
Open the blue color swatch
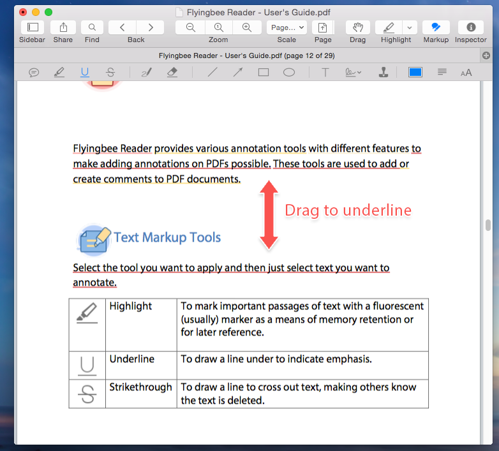(x=415, y=72)
